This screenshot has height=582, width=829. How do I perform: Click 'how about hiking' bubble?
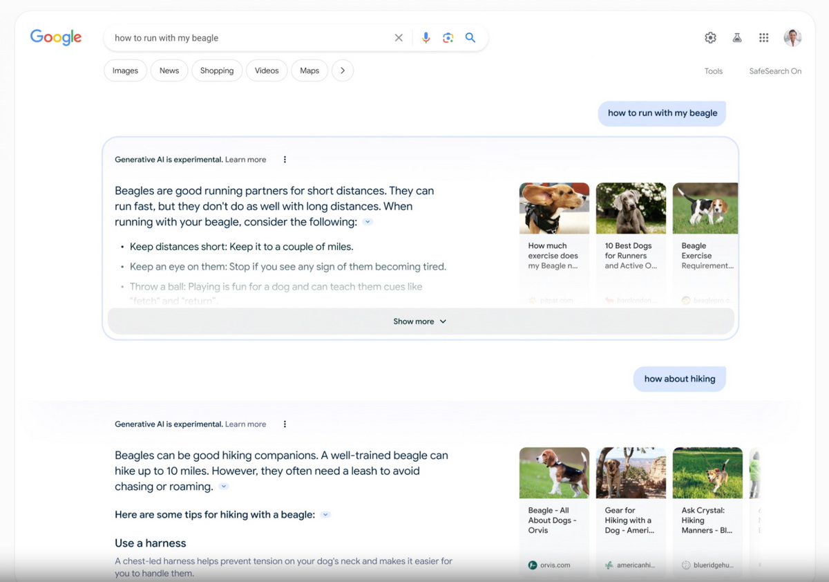680,379
